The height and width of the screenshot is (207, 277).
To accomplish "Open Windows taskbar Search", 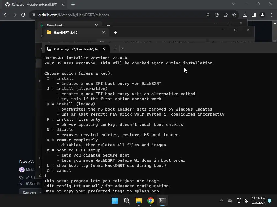I will pos(127,201).
